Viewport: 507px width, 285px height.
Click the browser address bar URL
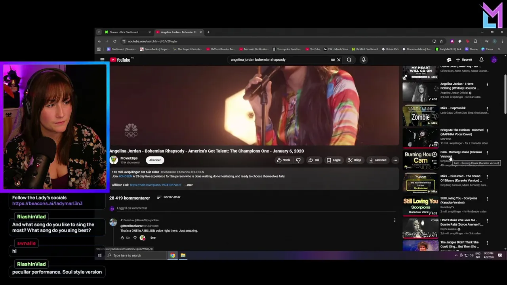coord(152,41)
